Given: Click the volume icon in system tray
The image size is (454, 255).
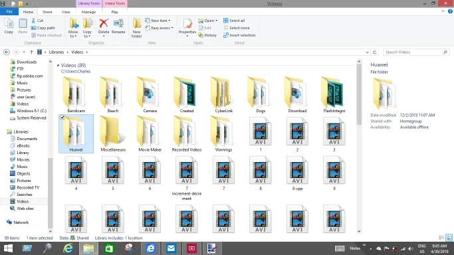Looking at the screenshot, I should tap(411, 248).
